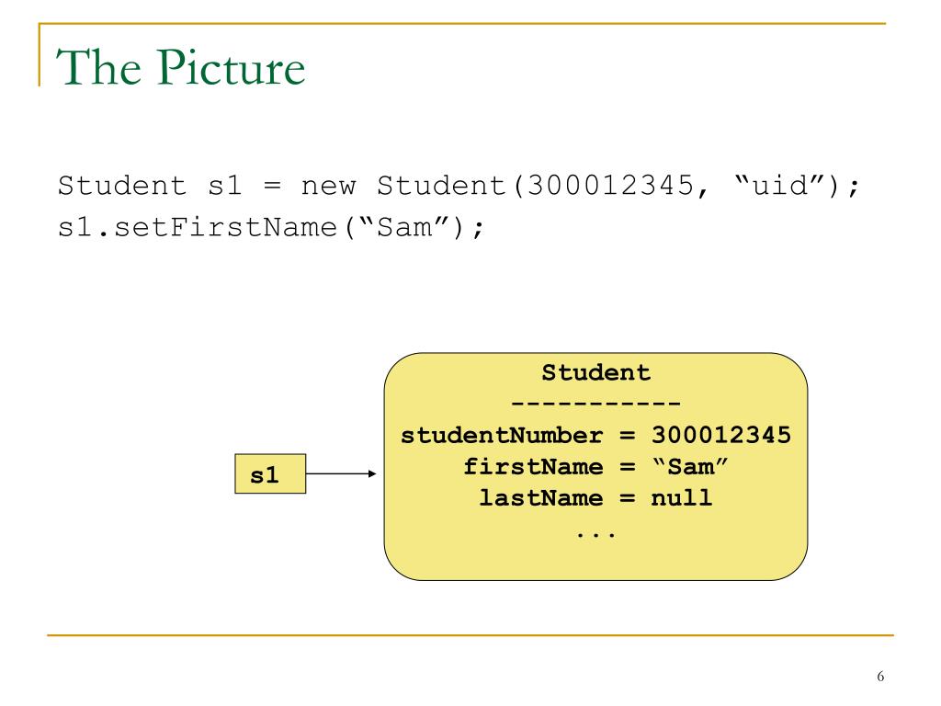Viewport: 941px width, 706px height.
Task: Click the Student object heading
Action: pos(595,372)
